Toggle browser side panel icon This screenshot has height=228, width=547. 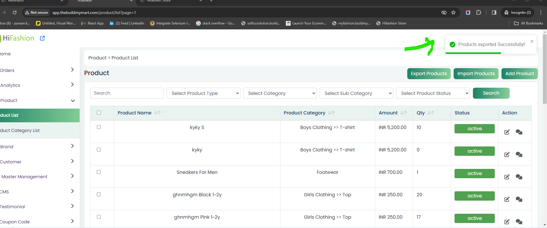(494, 13)
